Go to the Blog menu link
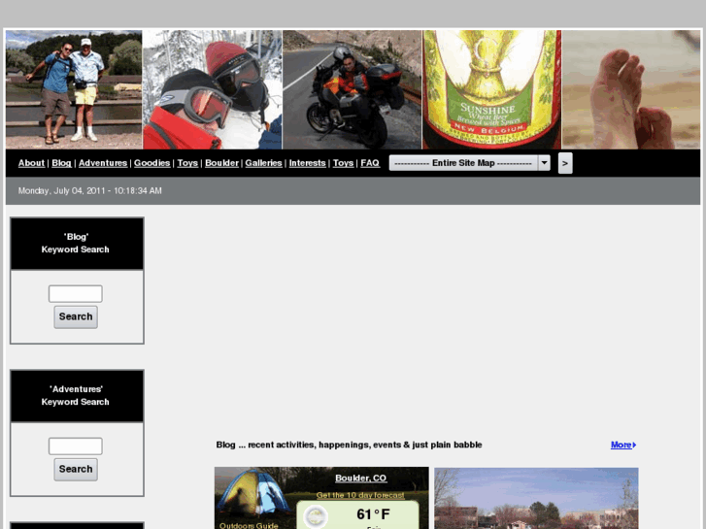The height and width of the screenshot is (529, 706). (61, 163)
